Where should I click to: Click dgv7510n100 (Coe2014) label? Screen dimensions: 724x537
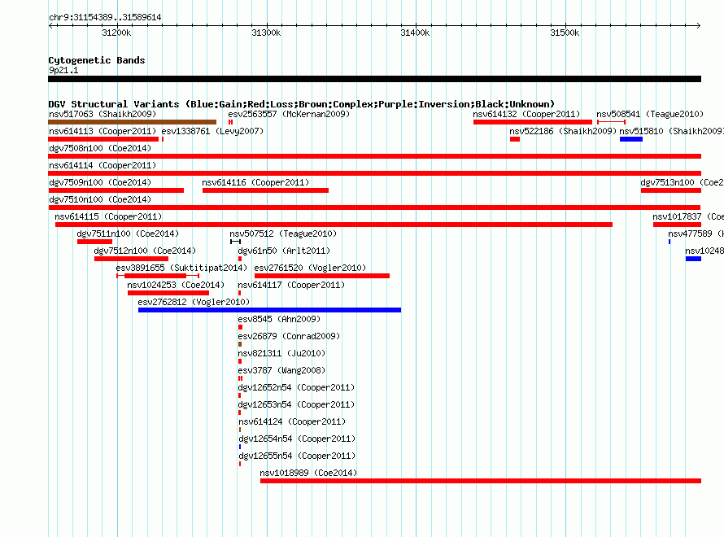pyautogui.click(x=100, y=199)
